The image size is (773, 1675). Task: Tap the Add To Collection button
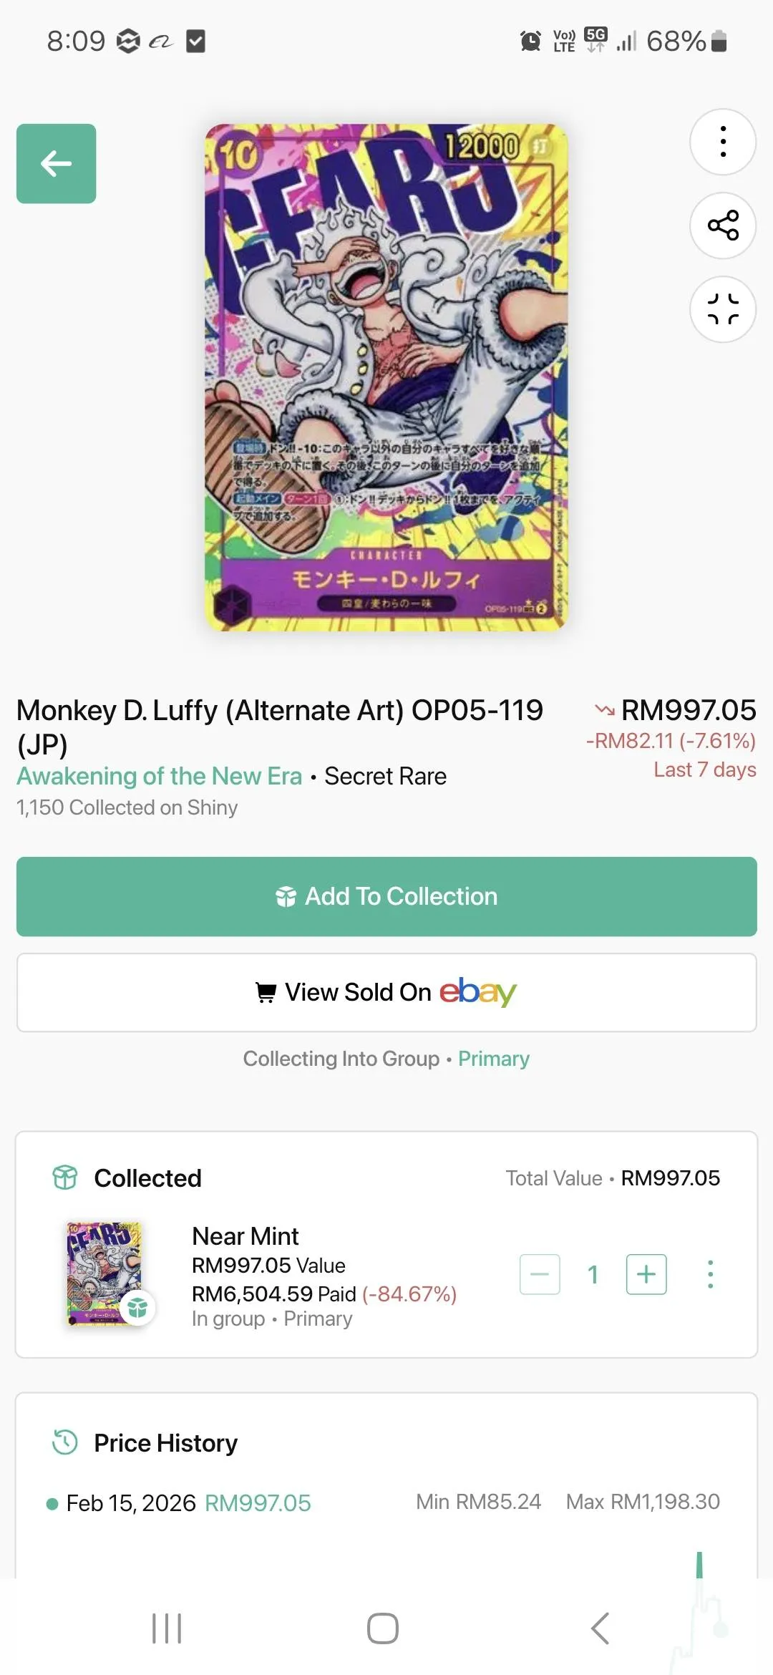click(386, 896)
